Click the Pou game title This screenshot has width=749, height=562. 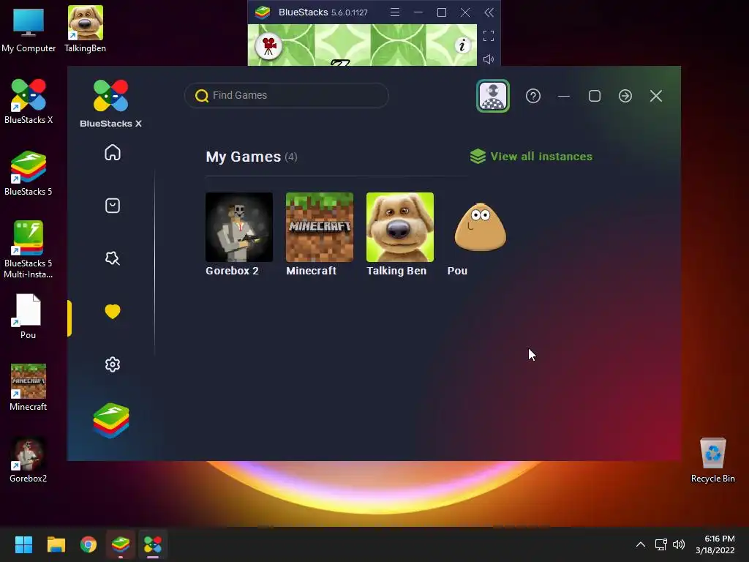(x=457, y=271)
